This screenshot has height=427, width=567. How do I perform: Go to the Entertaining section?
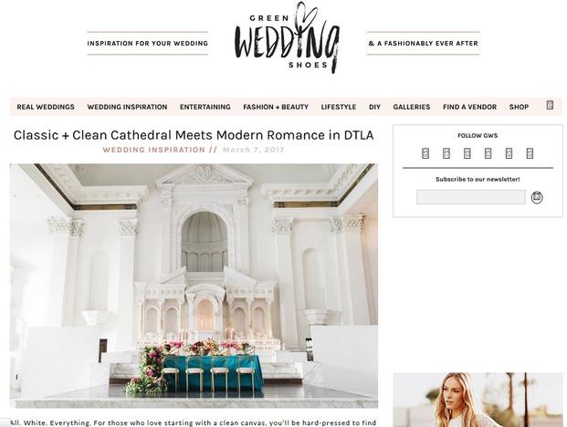[205, 107]
